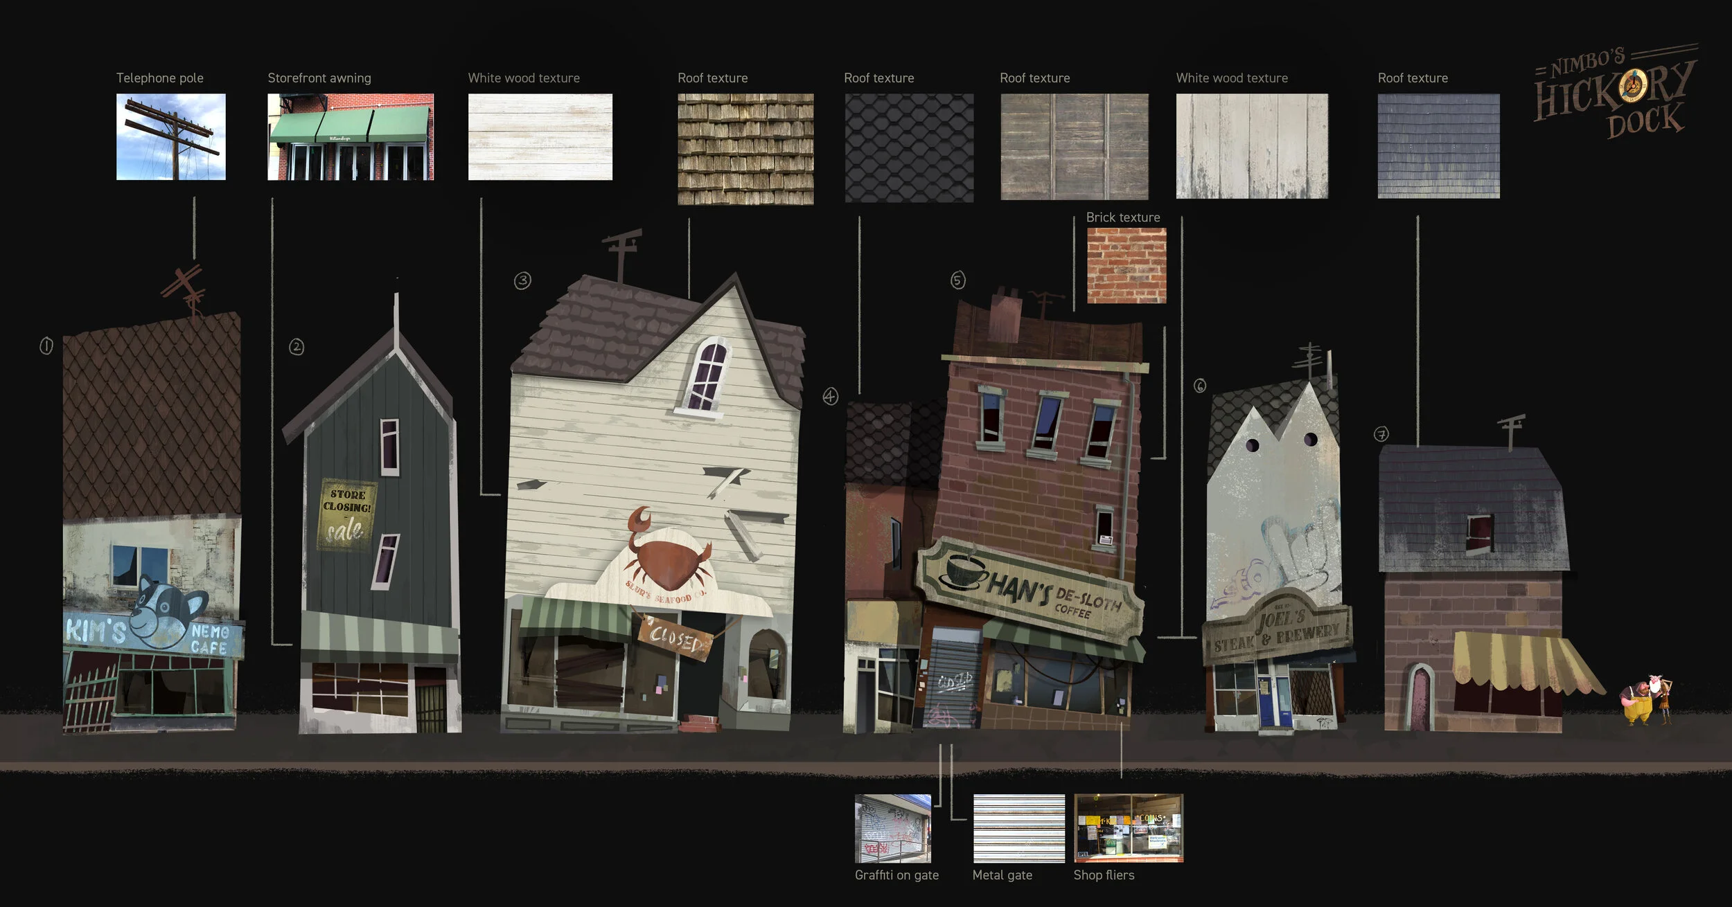The width and height of the screenshot is (1732, 907).
Task: Click Joel's Steak & Brewery sign
Action: click(1277, 631)
